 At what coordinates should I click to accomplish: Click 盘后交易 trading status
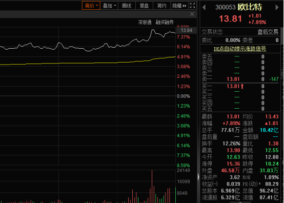coord(268,32)
